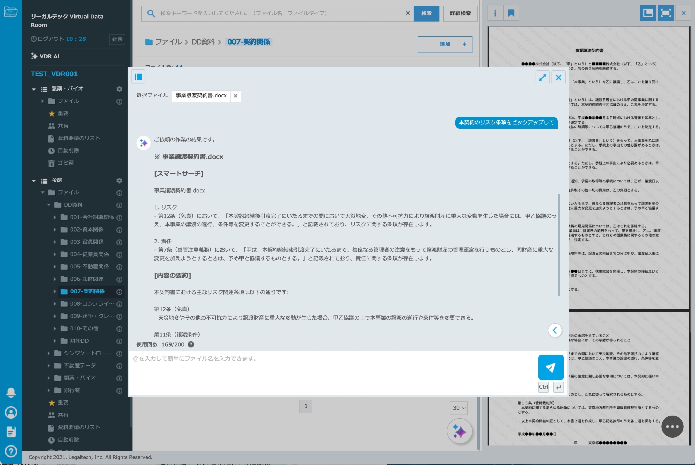Open the file info icon in preview
Screen dimensions: 695x465
pos(495,13)
